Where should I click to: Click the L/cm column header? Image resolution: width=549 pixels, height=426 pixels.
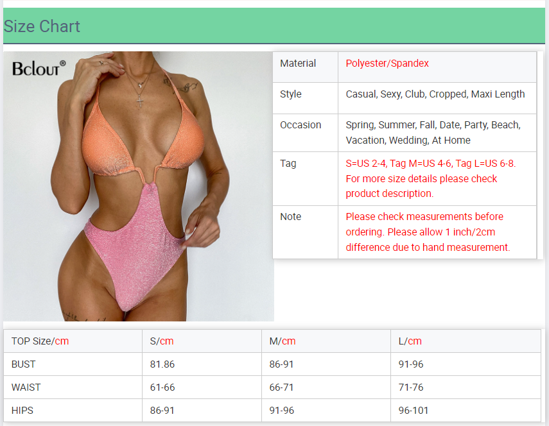(410, 341)
